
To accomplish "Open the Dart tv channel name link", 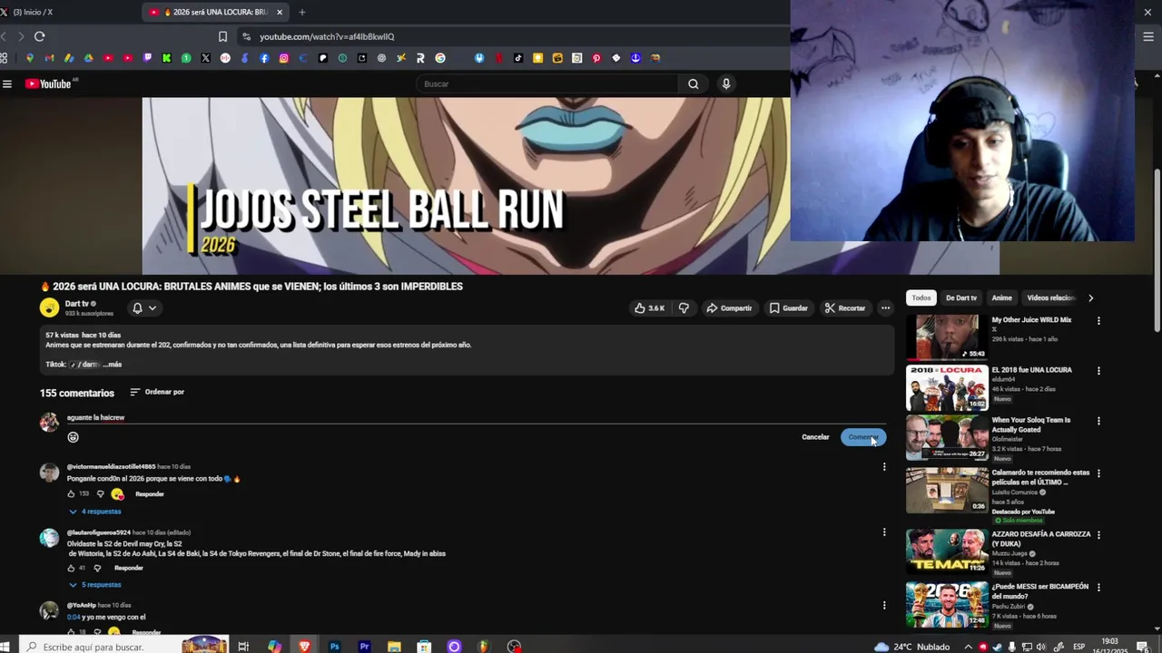I will tap(77, 304).
